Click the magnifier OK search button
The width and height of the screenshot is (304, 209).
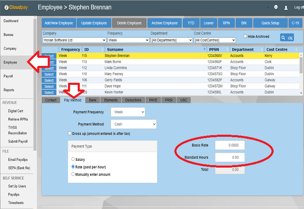[287, 38]
